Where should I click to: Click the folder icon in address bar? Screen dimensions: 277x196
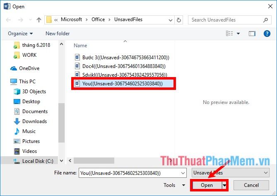[x=49, y=19]
